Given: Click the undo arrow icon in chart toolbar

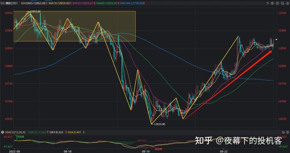Looking at the screenshot, I should coord(267,3).
